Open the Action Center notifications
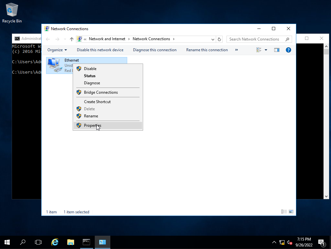 pyautogui.click(x=322, y=243)
